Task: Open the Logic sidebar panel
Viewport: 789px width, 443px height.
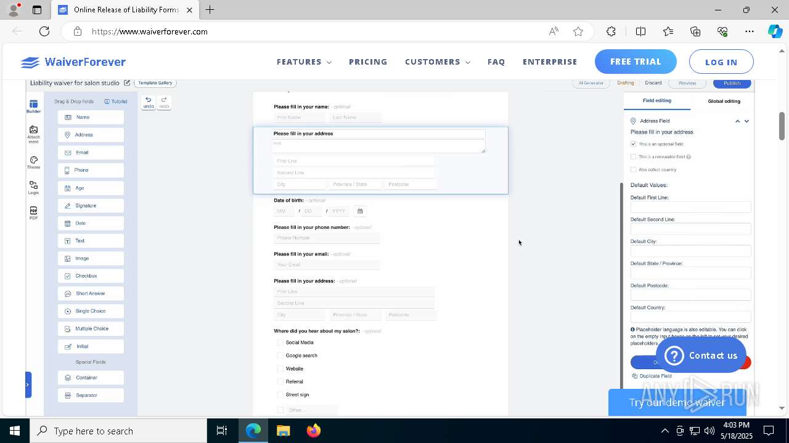Action: [x=33, y=188]
